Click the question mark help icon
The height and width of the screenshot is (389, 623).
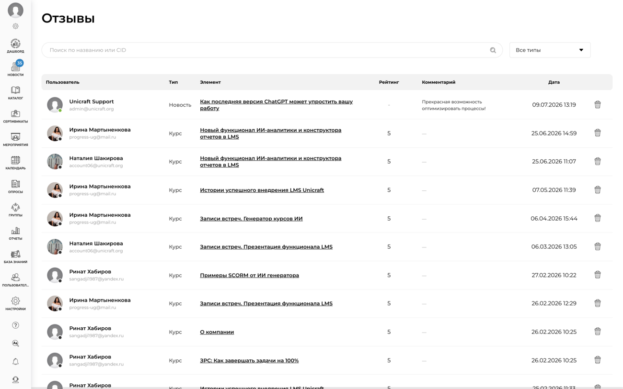pos(15,325)
